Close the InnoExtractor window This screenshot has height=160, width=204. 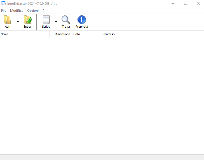198,4
